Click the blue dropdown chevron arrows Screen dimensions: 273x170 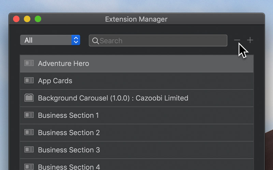tap(76, 40)
